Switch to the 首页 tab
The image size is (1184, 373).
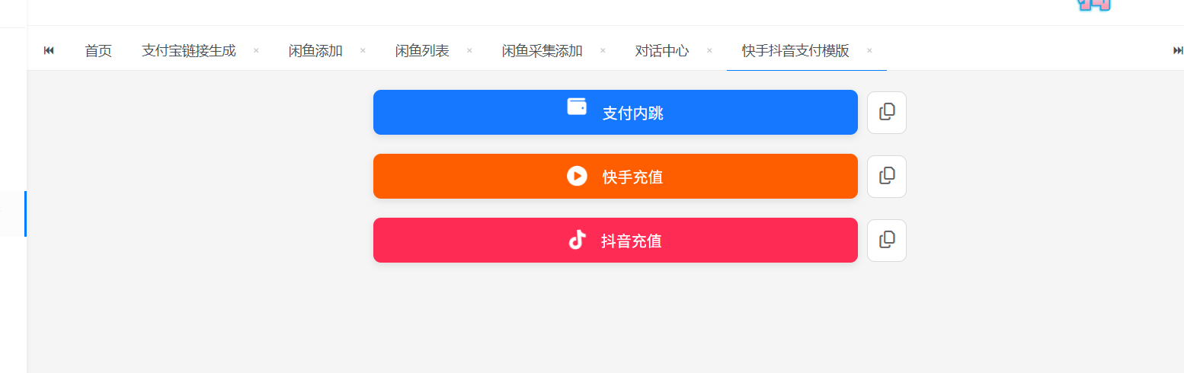pyautogui.click(x=98, y=51)
